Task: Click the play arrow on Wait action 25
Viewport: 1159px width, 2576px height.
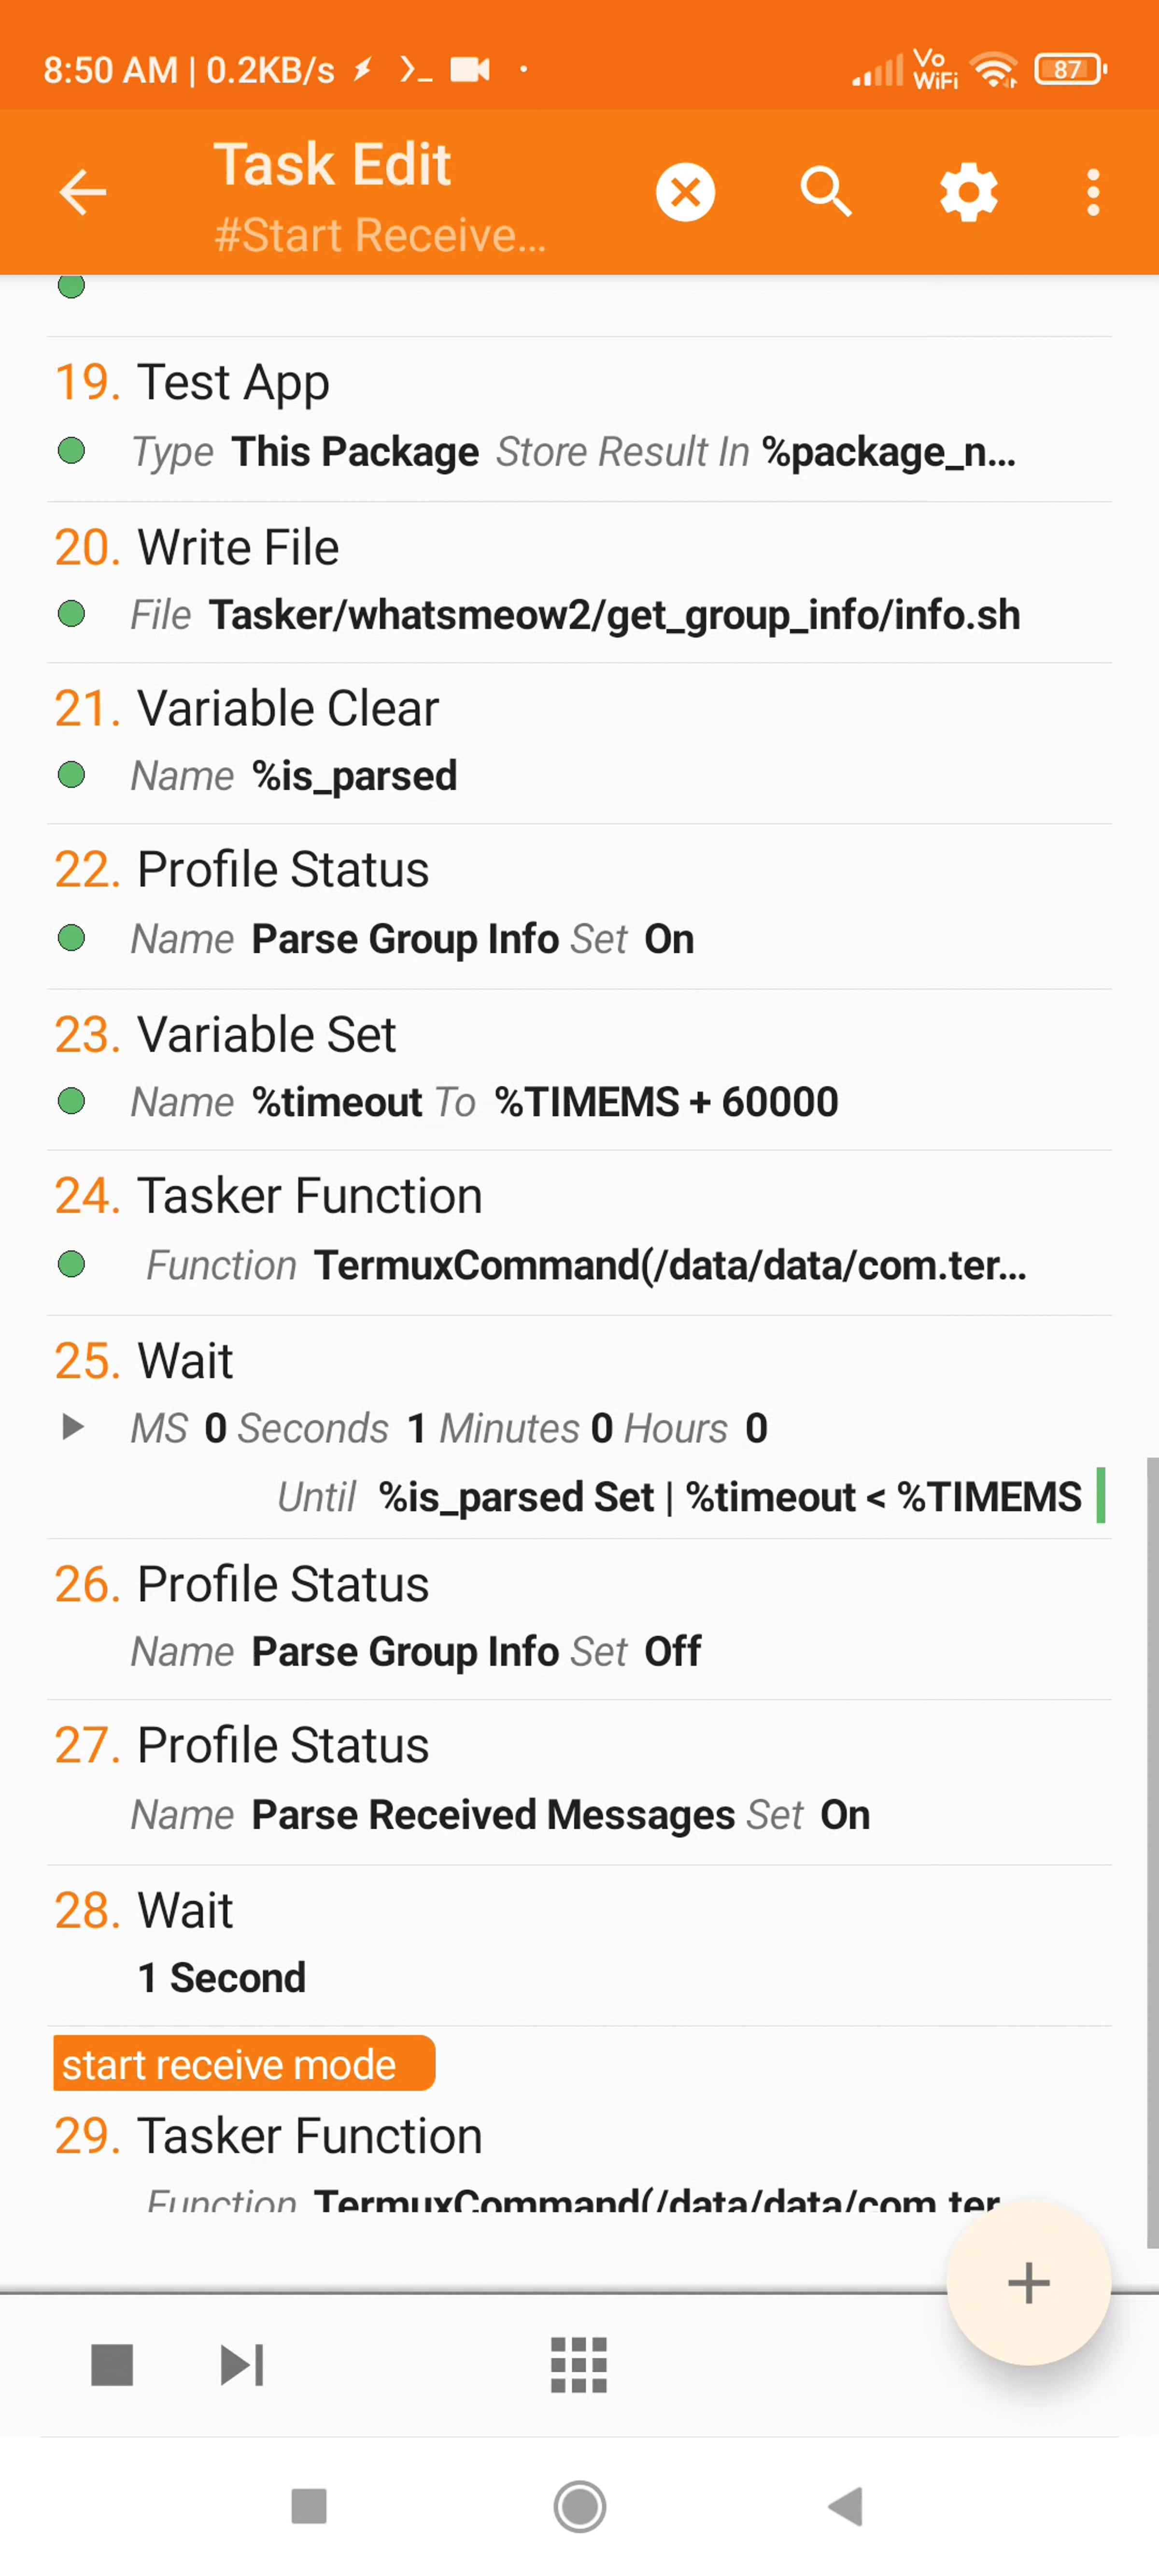Action: point(72,1427)
